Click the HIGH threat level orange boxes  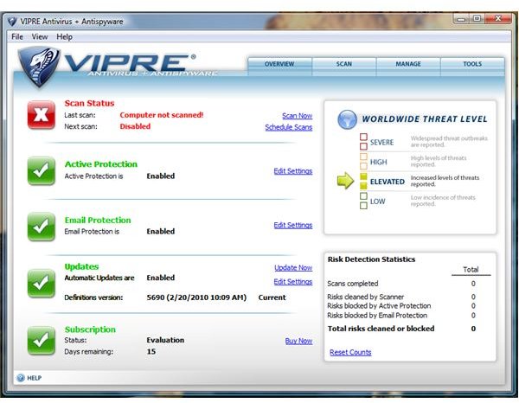coord(363,161)
